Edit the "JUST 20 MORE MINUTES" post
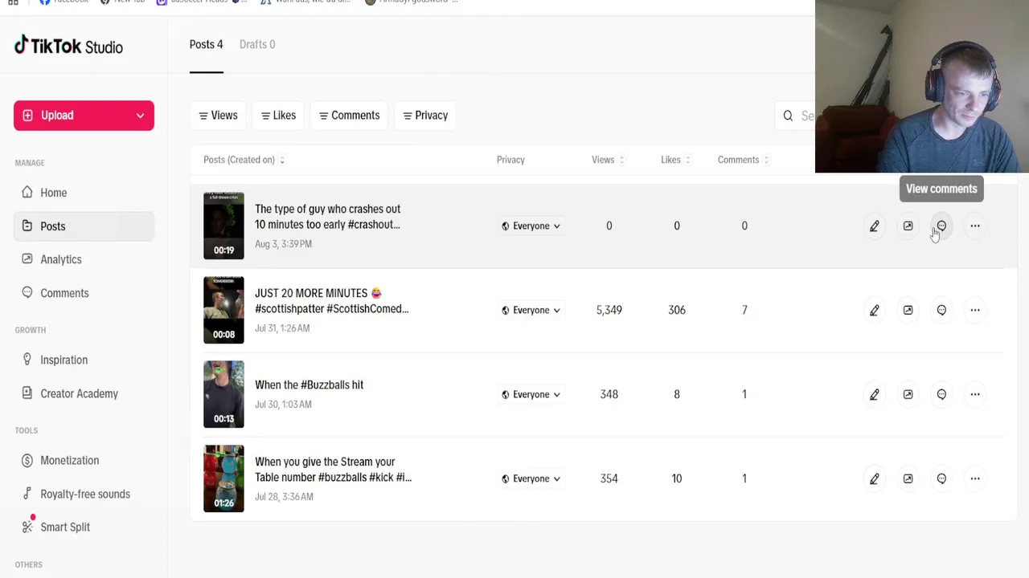The height and width of the screenshot is (578, 1029). pos(874,310)
